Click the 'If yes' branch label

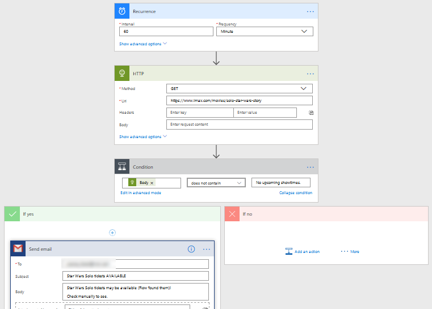coord(28,214)
